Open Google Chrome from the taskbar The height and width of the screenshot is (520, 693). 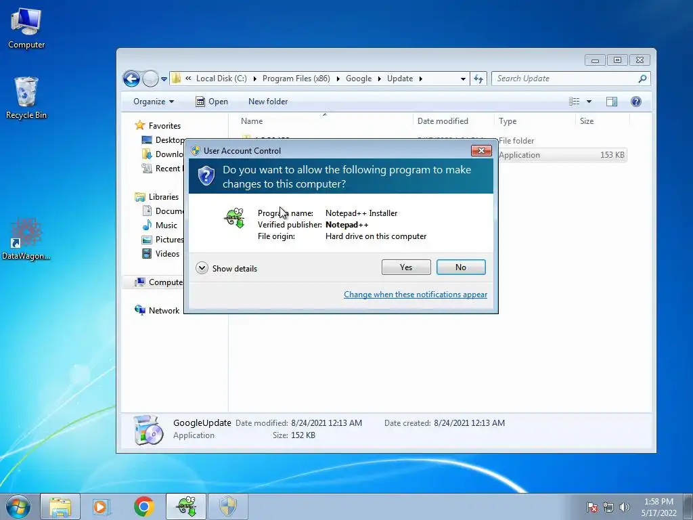point(143,506)
